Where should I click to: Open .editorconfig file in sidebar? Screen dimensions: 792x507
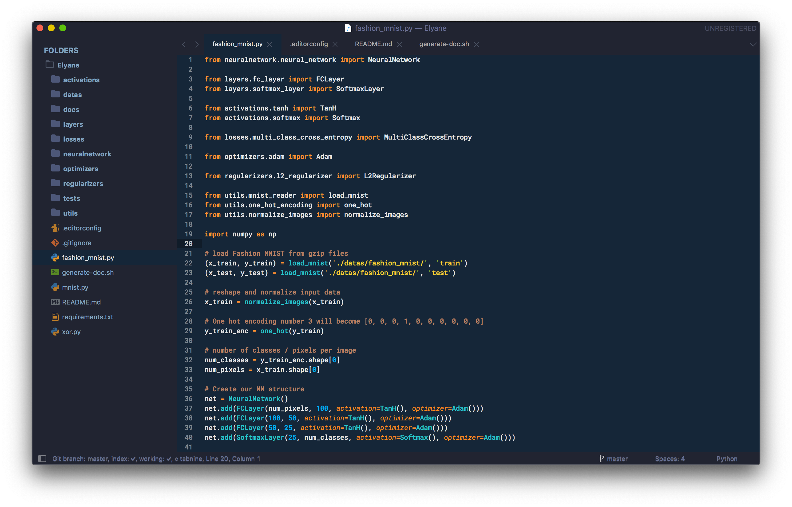tap(81, 228)
